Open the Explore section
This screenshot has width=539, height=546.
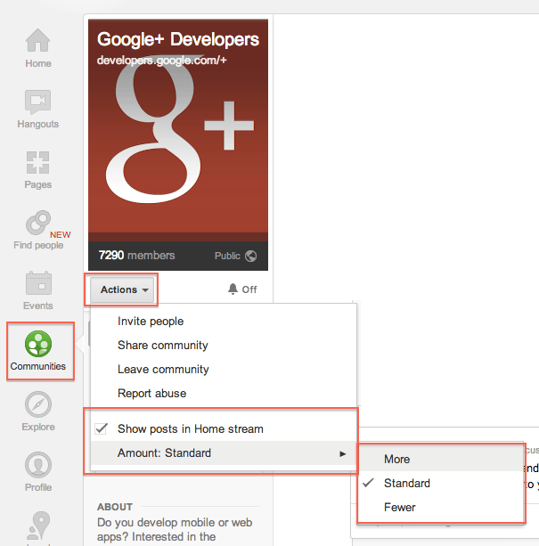tap(38, 412)
